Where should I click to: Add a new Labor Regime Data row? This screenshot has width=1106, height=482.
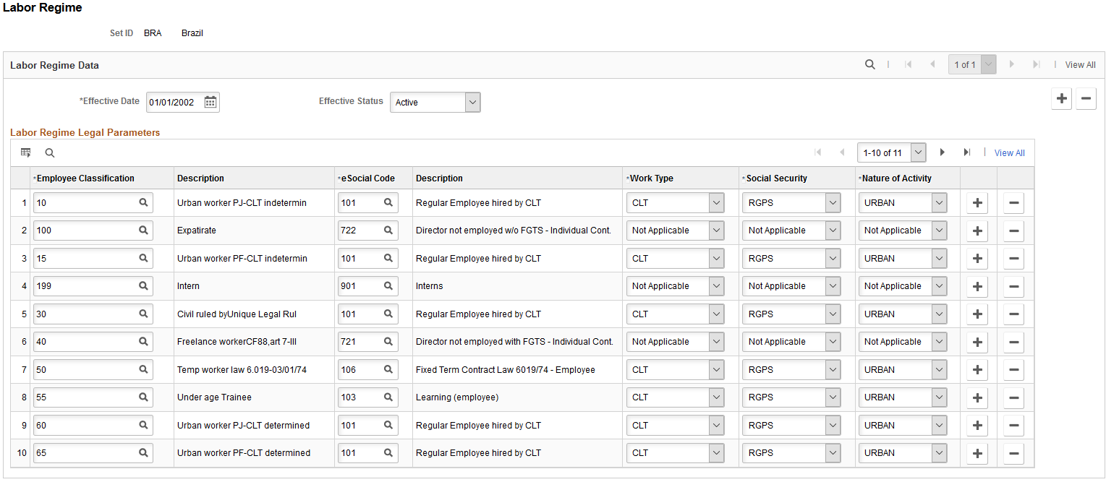click(x=1061, y=99)
